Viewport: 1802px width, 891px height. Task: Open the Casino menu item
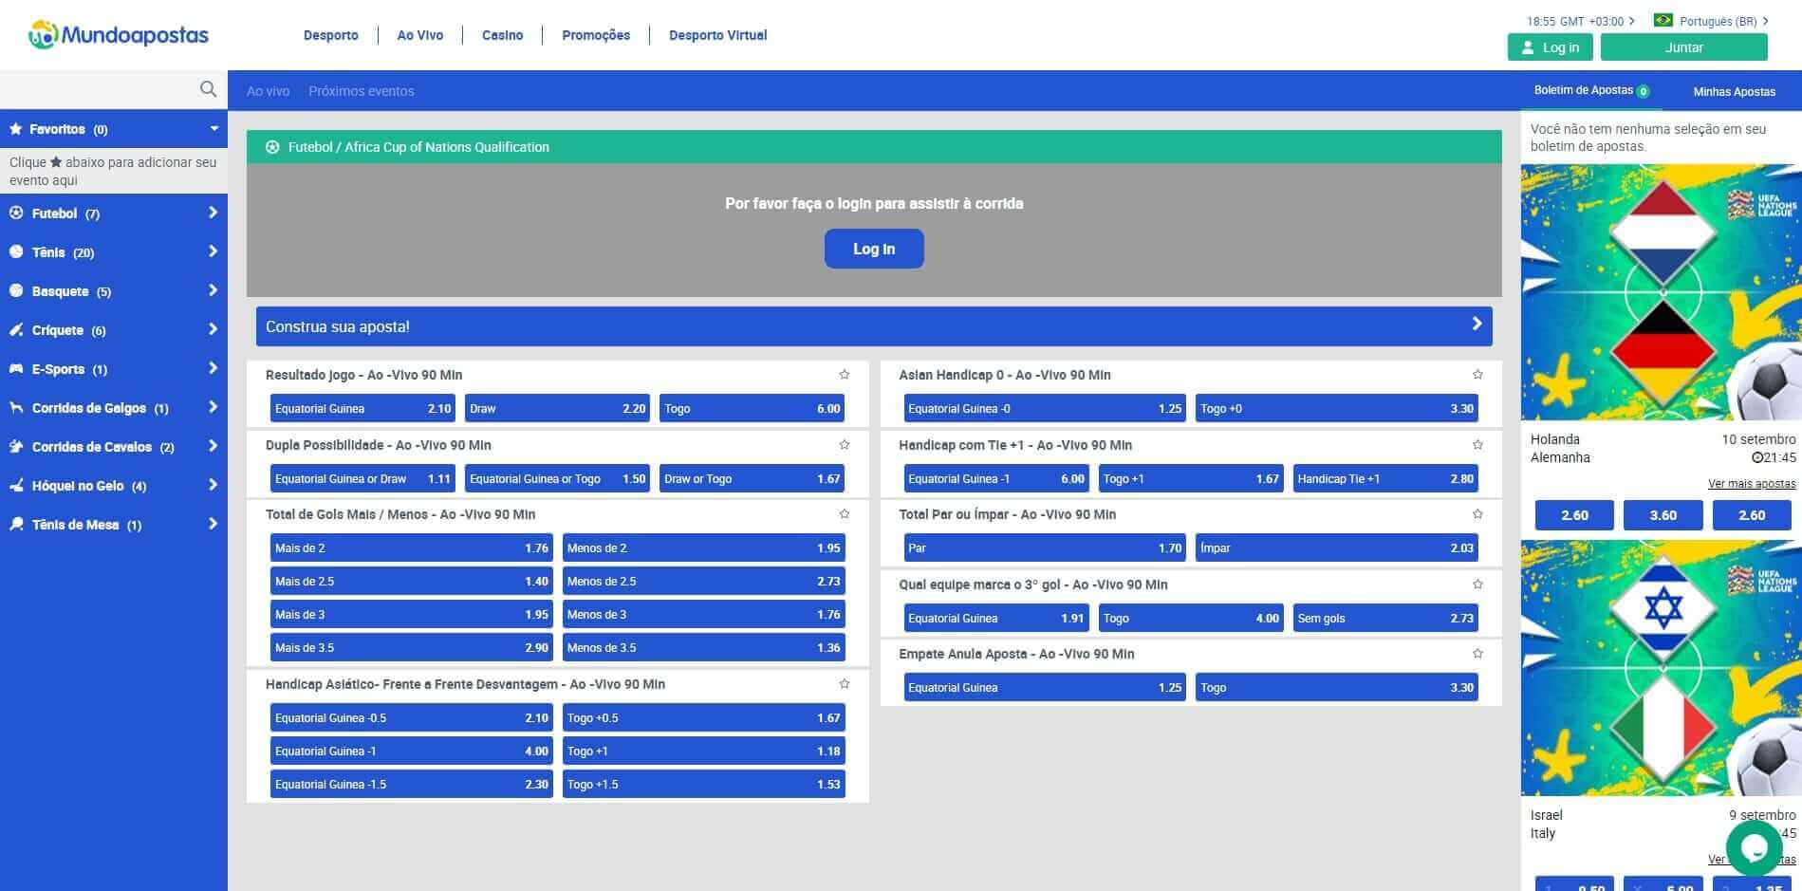click(x=501, y=35)
